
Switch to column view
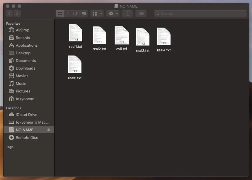pyautogui.click(x=76, y=14)
